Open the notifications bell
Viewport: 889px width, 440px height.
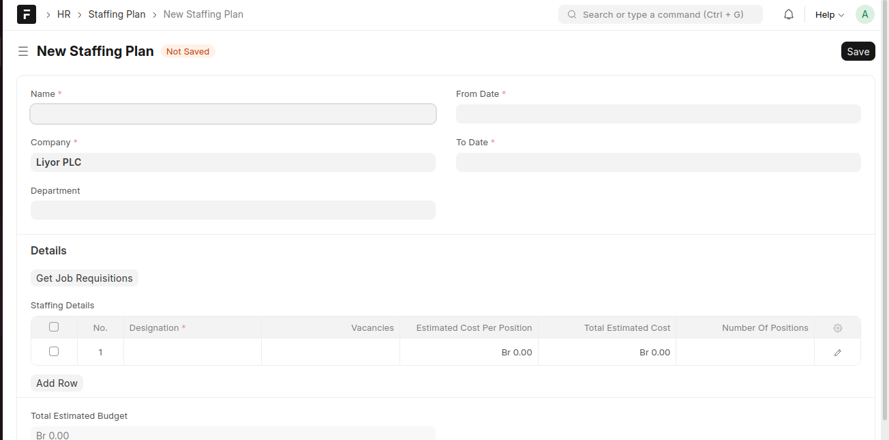(789, 14)
